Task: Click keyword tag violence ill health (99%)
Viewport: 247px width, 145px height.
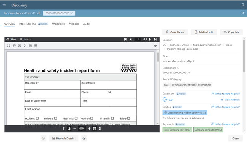Action: (208, 130)
